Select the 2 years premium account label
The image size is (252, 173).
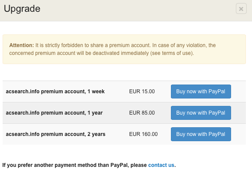pyautogui.click(x=56, y=134)
